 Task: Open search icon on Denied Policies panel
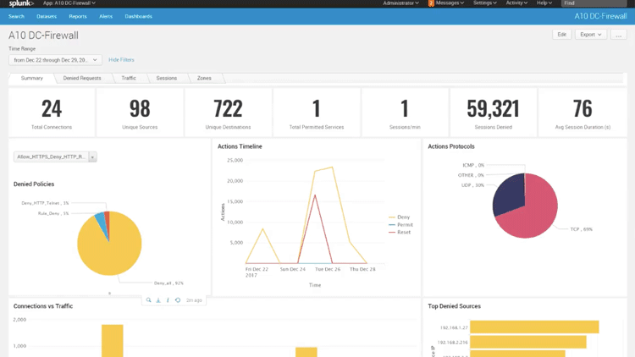pos(149,300)
